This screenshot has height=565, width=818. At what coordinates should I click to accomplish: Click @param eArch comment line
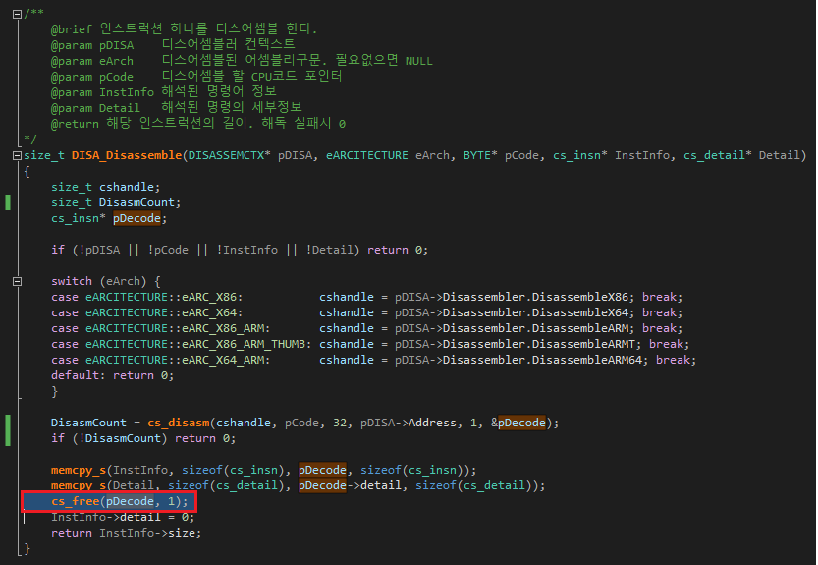tap(242, 61)
